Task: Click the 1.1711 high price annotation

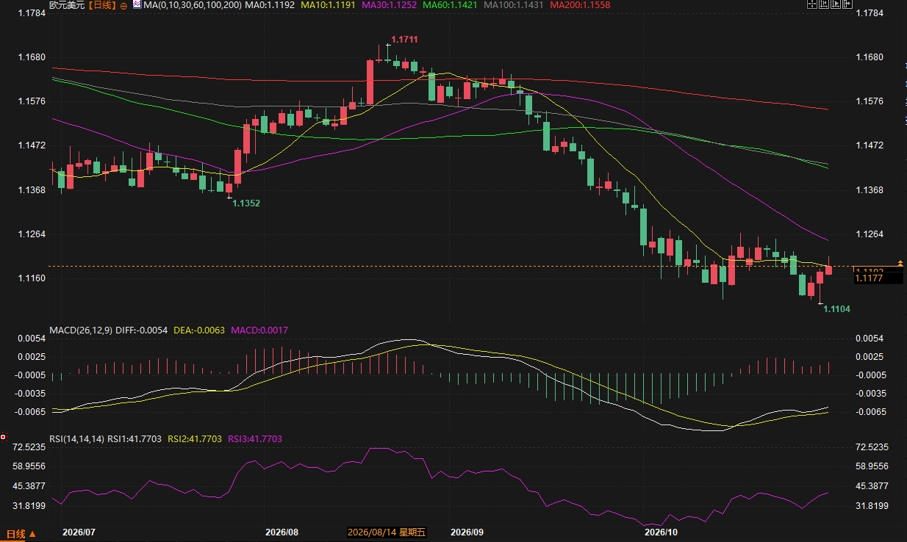Action: coord(404,39)
